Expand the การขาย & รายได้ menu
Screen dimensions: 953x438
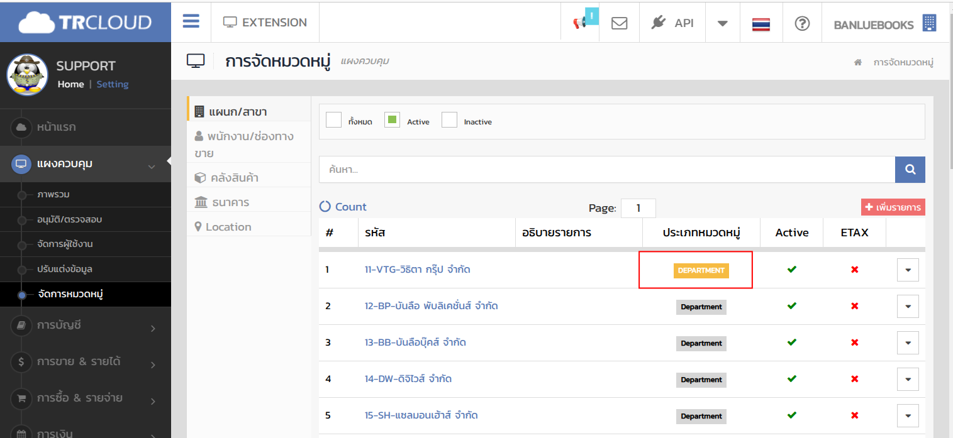(85, 362)
